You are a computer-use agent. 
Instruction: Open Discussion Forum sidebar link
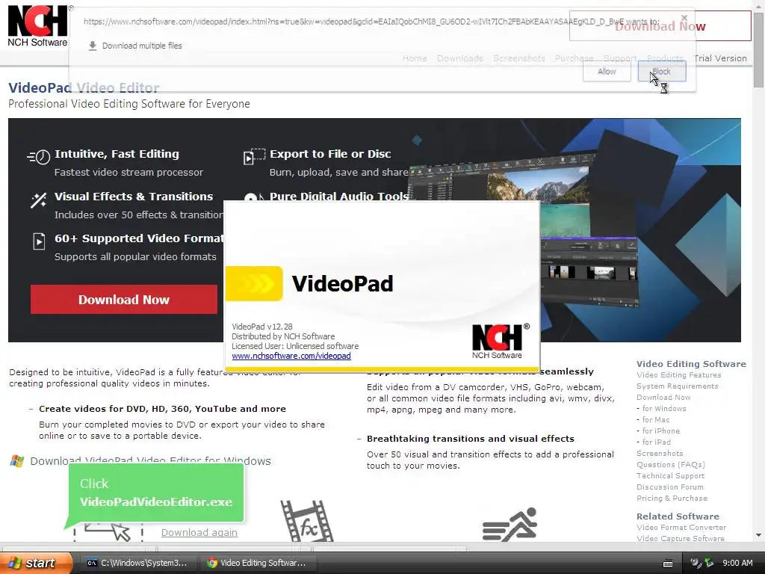(670, 487)
